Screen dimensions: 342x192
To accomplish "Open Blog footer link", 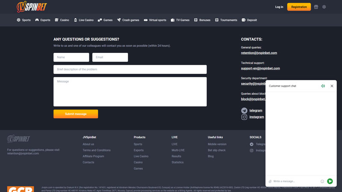I will [211, 156].
